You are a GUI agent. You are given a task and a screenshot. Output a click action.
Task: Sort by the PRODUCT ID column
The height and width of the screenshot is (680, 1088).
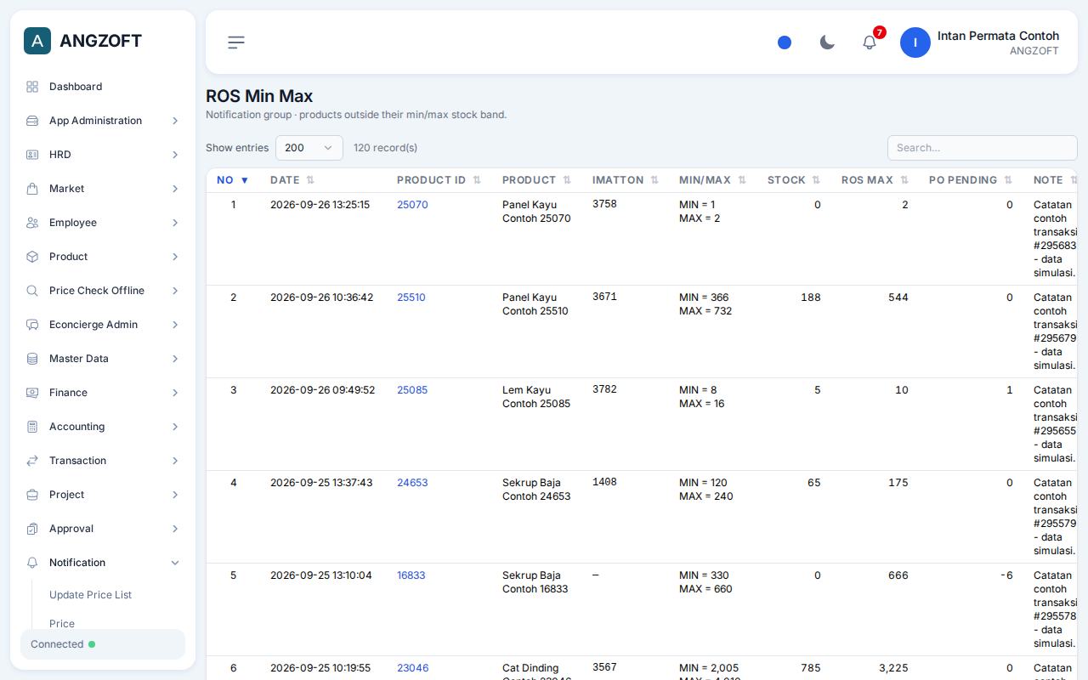[439, 180]
